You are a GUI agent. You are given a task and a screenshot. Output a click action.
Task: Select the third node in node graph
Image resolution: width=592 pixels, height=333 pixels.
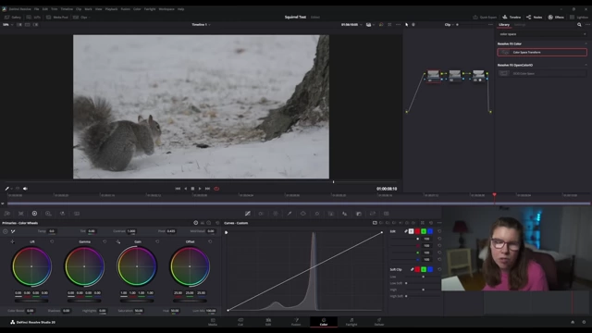click(478, 75)
